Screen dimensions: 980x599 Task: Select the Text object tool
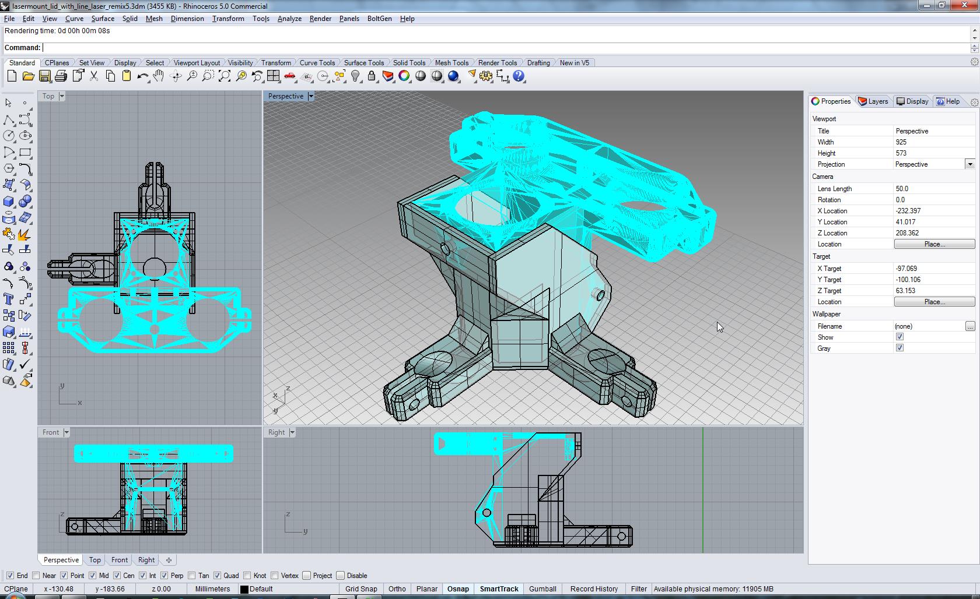(x=9, y=299)
